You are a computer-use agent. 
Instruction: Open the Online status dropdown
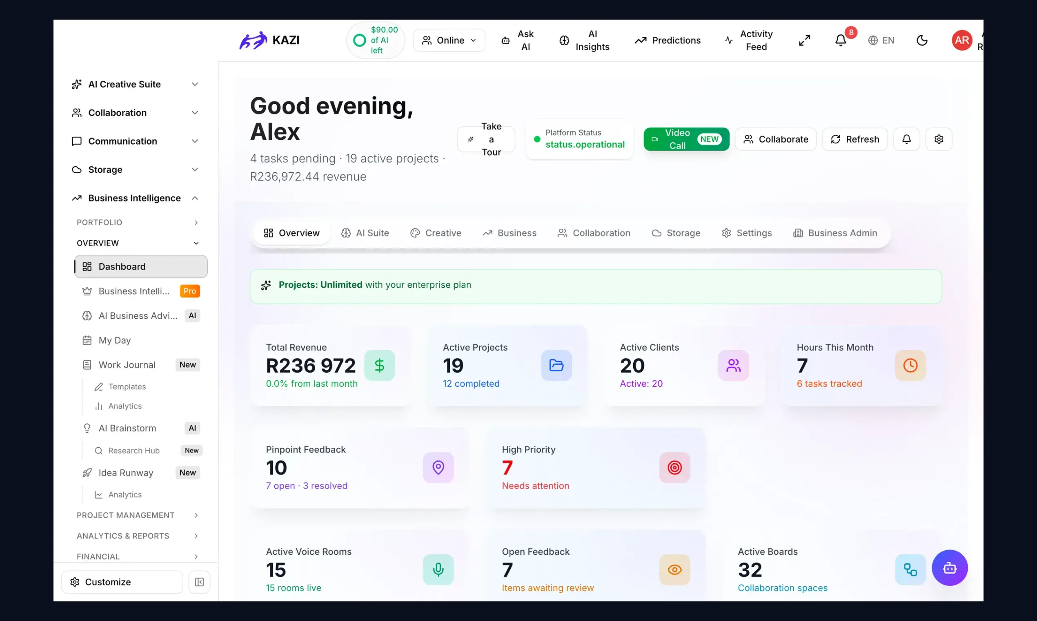(449, 40)
